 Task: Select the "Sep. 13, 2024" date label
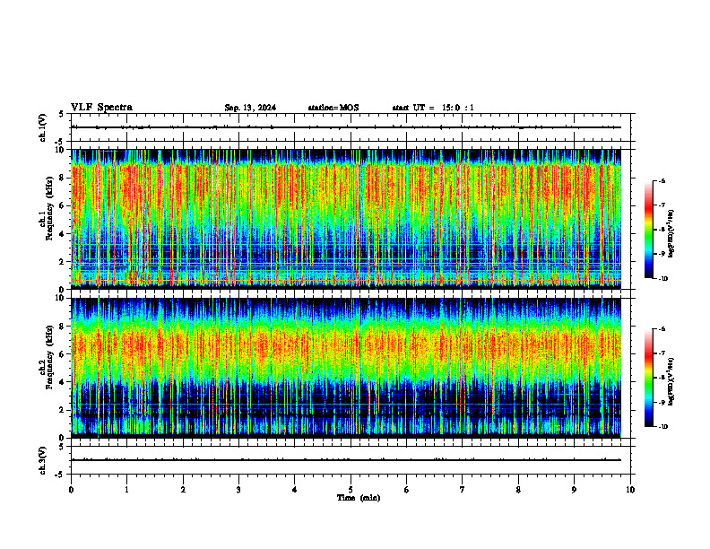tap(250, 108)
